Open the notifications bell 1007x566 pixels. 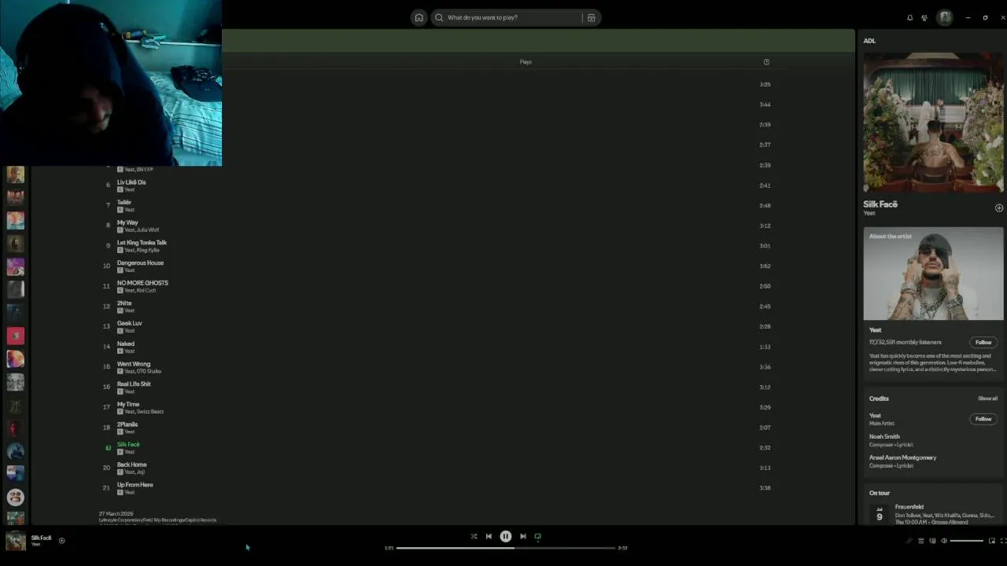(910, 17)
